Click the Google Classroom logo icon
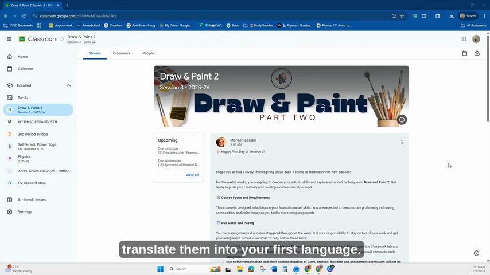 (22, 39)
